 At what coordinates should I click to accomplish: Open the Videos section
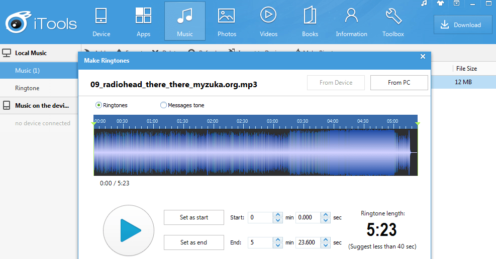click(x=268, y=22)
